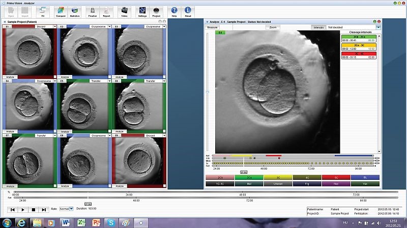
Task: Open the E1 Discard decision dropdown
Action: (x=54, y=26)
